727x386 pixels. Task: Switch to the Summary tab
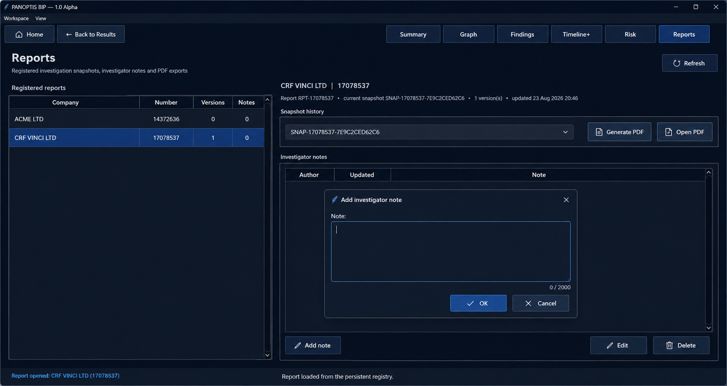point(413,34)
